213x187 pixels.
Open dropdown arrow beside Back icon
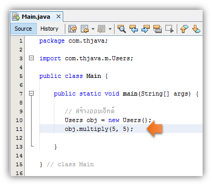(x=93, y=29)
